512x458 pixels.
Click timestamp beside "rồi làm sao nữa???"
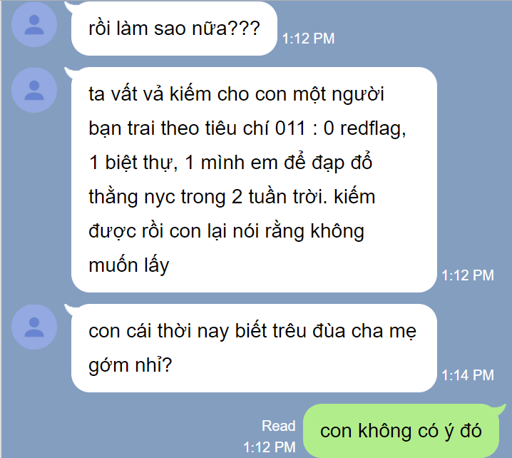[x=308, y=39]
